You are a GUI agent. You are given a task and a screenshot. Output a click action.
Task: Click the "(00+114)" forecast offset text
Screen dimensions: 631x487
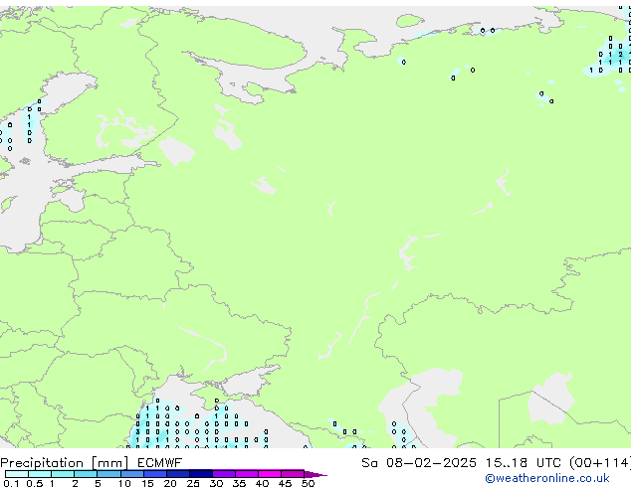(600, 463)
